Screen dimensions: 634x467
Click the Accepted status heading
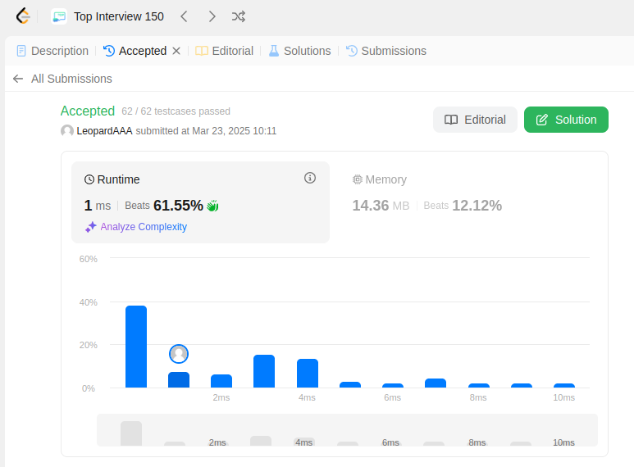88,111
